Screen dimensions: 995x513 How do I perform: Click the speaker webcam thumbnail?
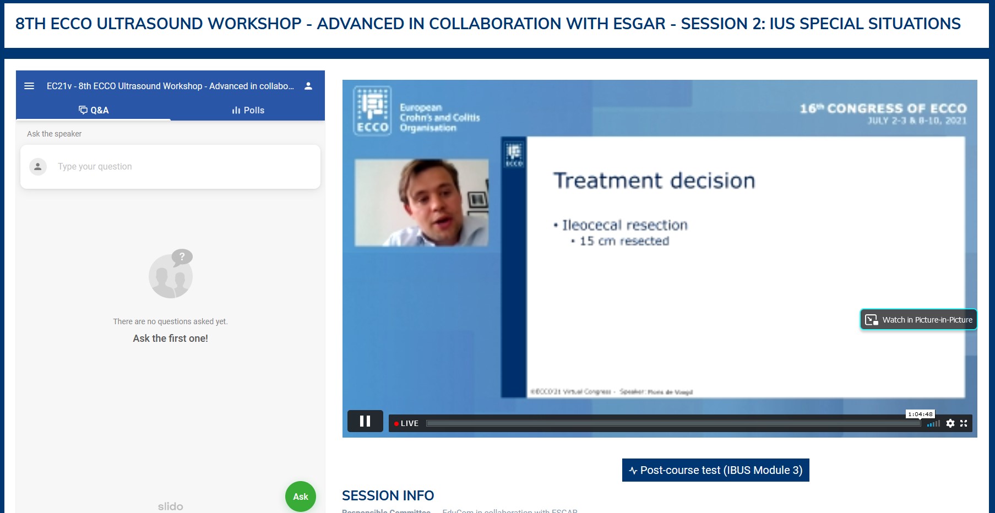(x=421, y=203)
